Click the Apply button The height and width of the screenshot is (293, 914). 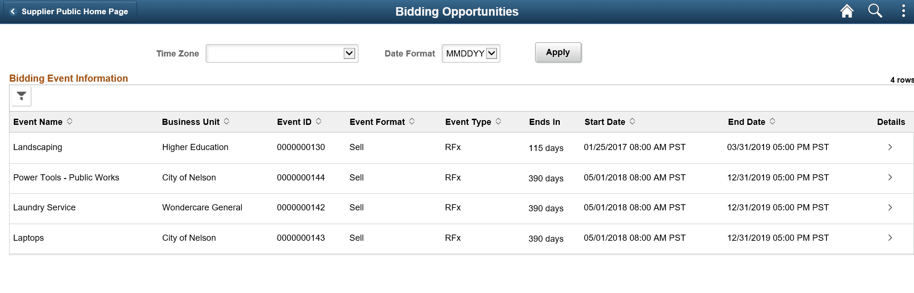[x=557, y=52]
